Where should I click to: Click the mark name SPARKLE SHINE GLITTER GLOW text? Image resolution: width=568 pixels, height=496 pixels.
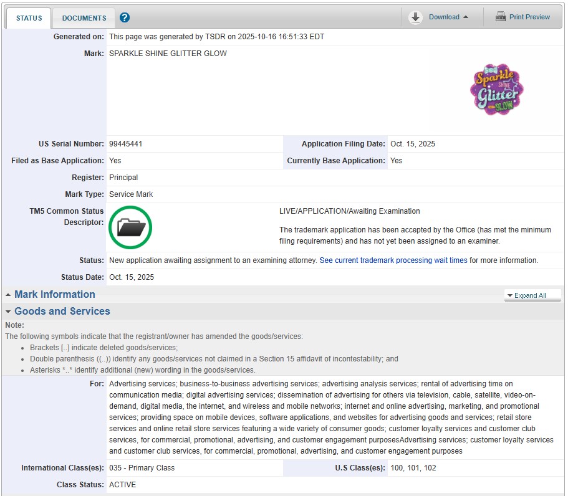(168, 54)
